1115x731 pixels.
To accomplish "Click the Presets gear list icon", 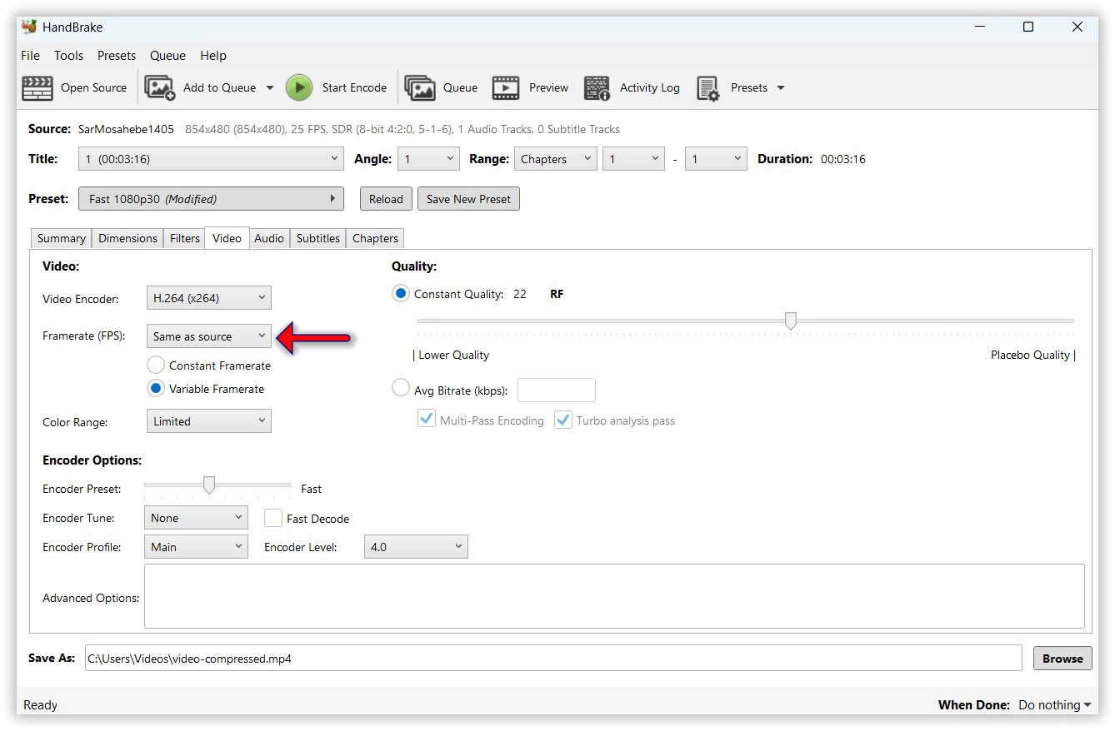I will click(x=708, y=87).
